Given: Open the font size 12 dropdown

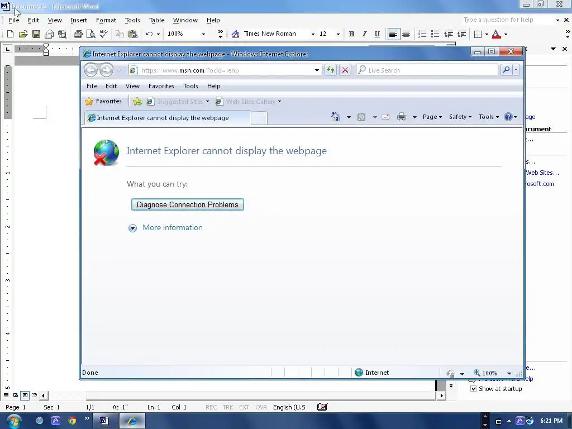Looking at the screenshot, I should 338,34.
